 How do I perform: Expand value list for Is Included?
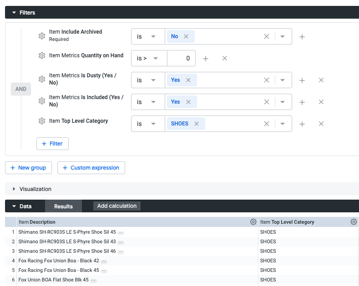pyautogui.click(x=283, y=102)
